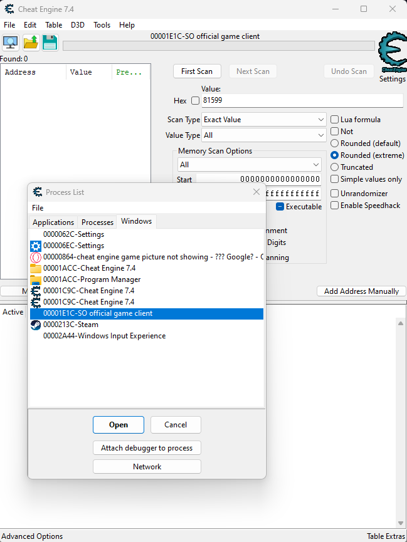Close the Process List dialog
The height and width of the screenshot is (542, 407).
[x=256, y=192]
